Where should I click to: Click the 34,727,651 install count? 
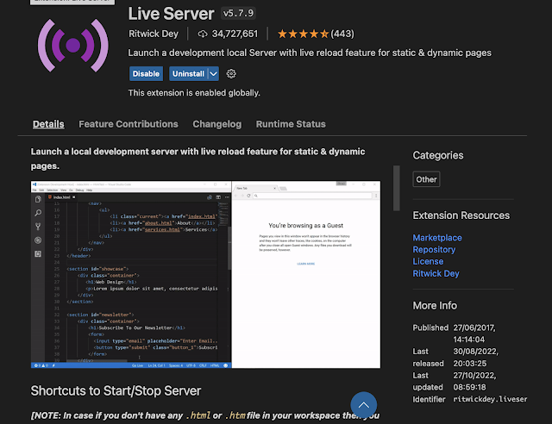[235, 34]
